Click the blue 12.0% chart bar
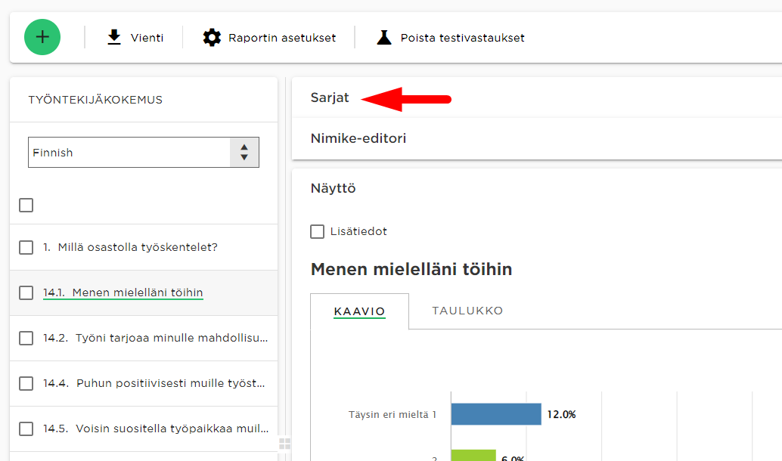 496,414
